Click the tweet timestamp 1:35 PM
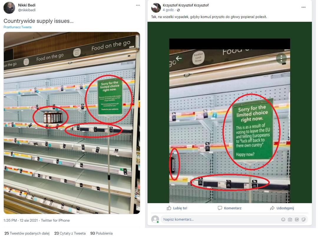Image resolution: width=324 pixels, height=237 pixels. pos(10,220)
